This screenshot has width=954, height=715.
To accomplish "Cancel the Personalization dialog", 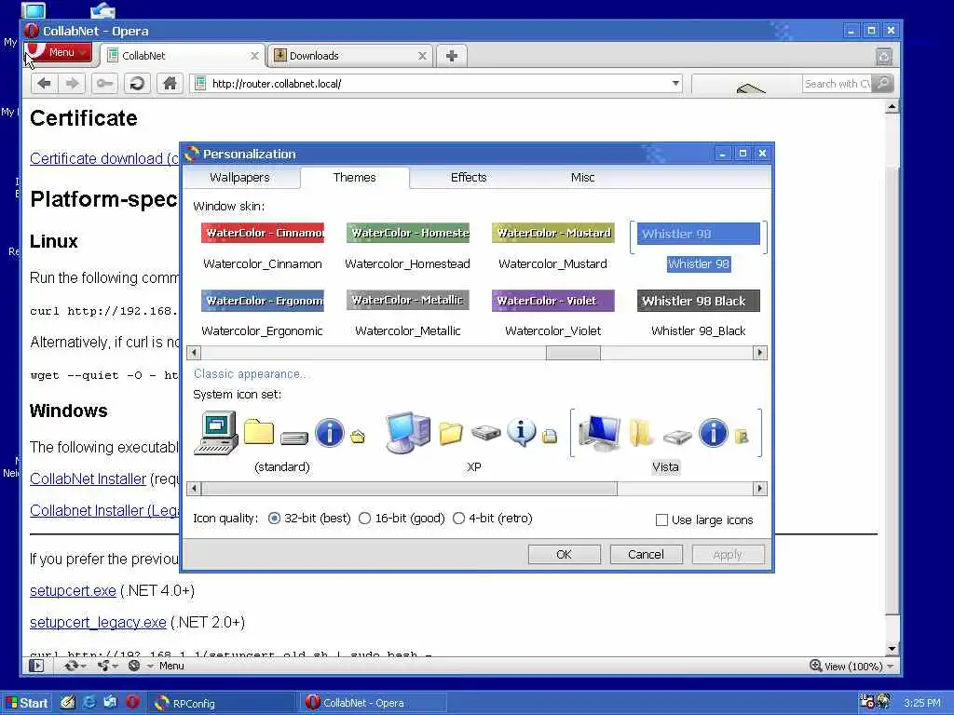I will click(x=646, y=555).
